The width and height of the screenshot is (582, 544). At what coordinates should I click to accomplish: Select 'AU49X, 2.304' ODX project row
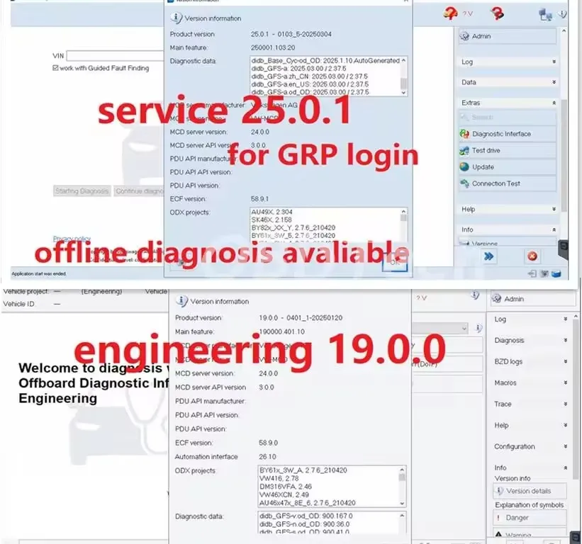click(272, 212)
